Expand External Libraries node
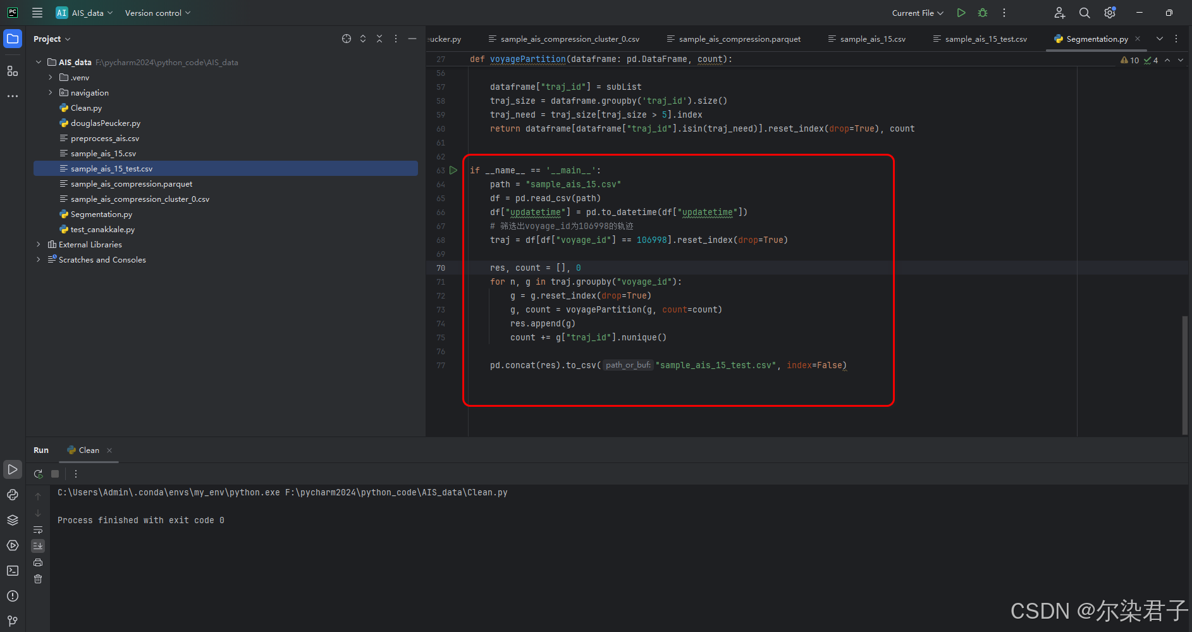The height and width of the screenshot is (632, 1192). [39, 244]
